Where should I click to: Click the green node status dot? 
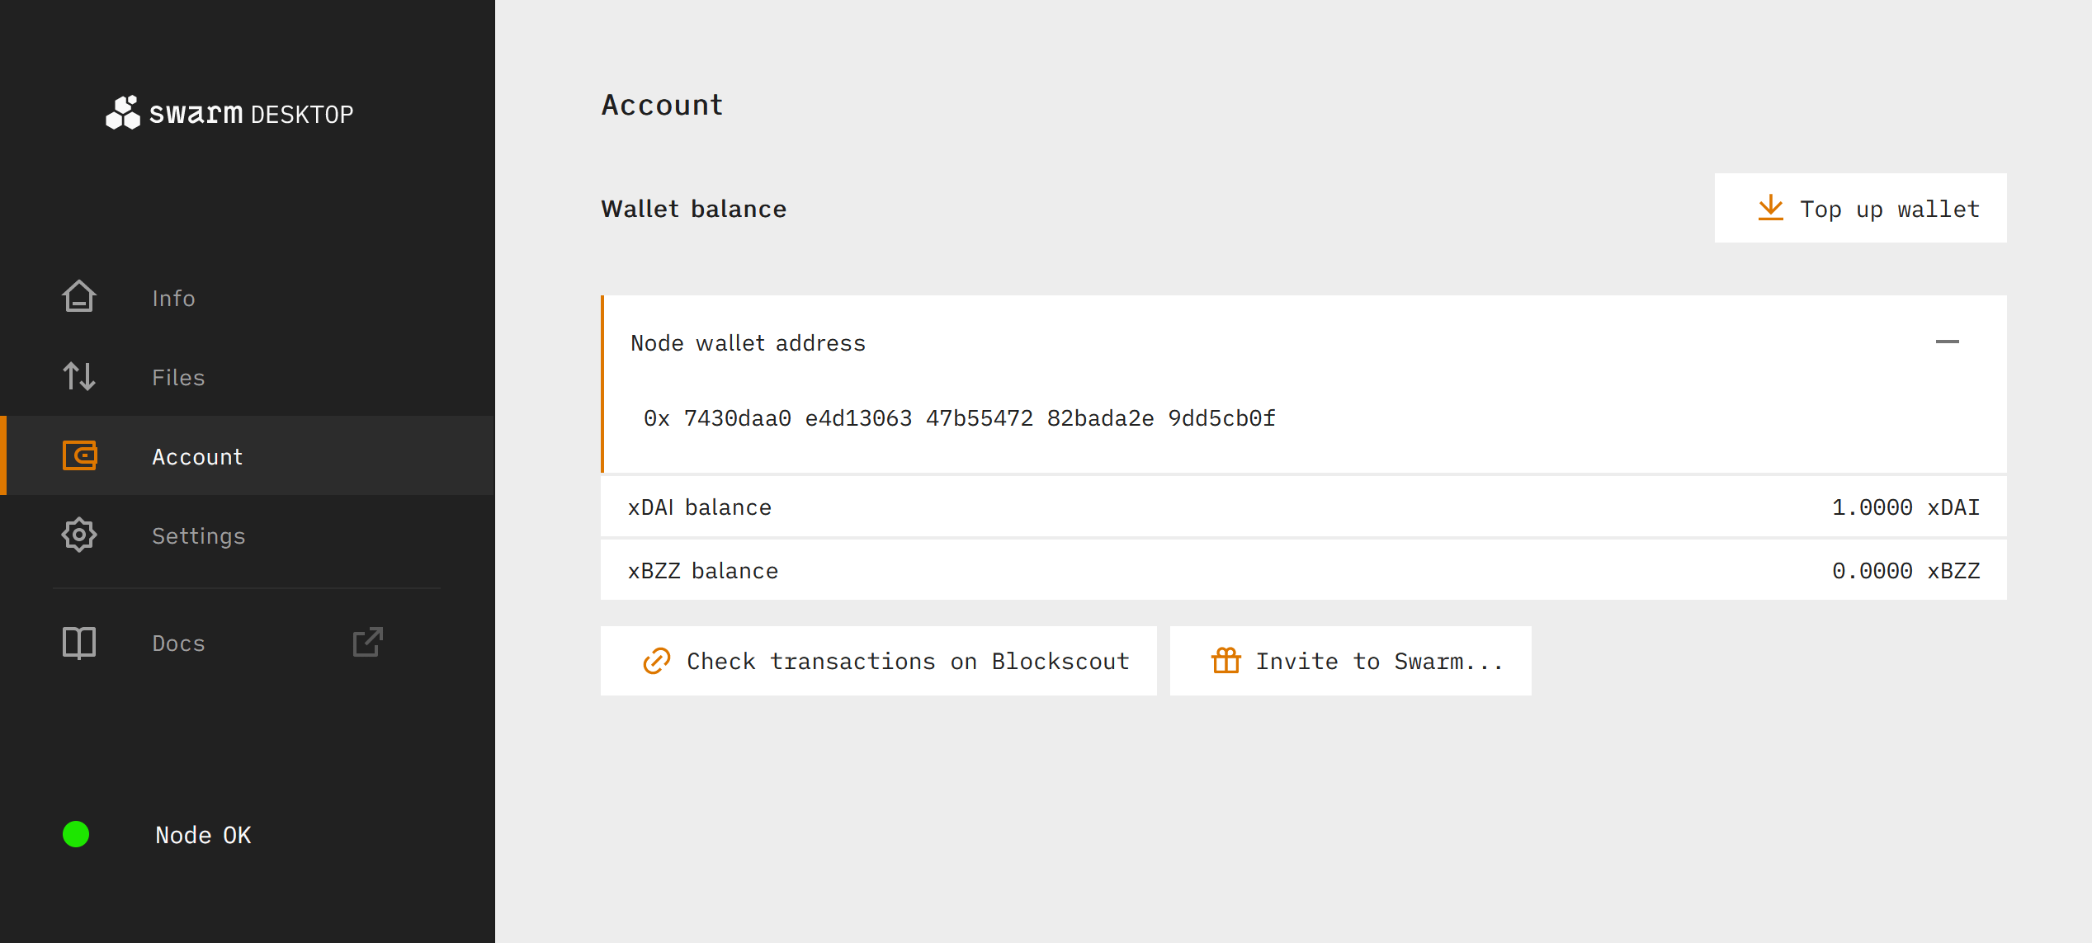tap(76, 834)
